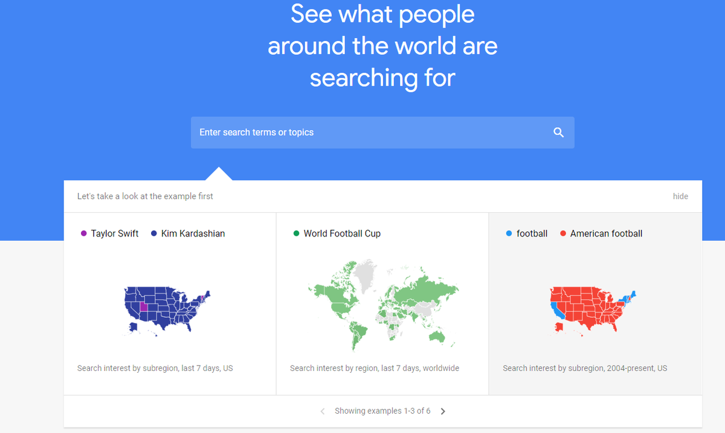Click 'Search interest by subregion, 2004-present' caption
725x433 pixels.
(x=585, y=368)
